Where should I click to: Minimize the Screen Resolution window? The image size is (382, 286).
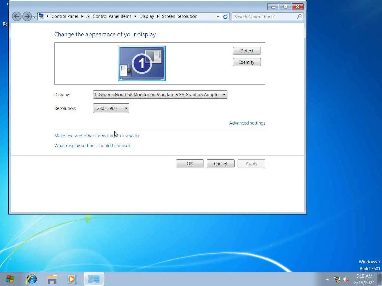point(273,7)
